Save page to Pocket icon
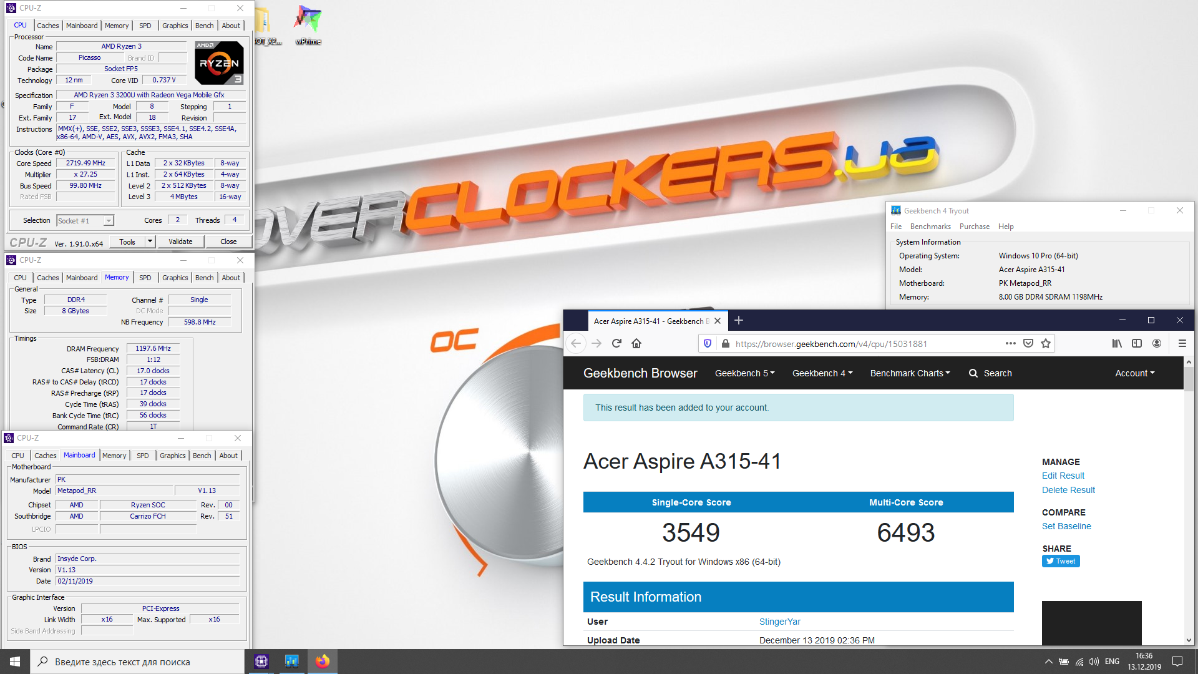The height and width of the screenshot is (674, 1198). 1028,343
